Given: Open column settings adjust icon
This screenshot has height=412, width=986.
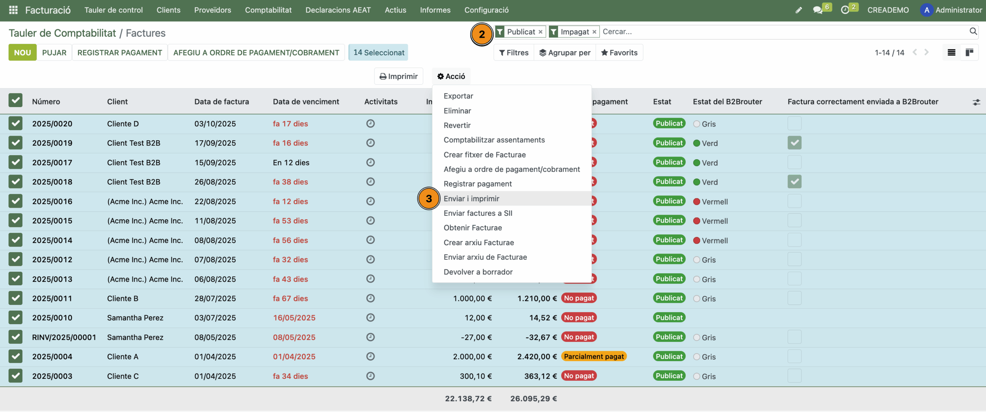Looking at the screenshot, I should (x=976, y=102).
